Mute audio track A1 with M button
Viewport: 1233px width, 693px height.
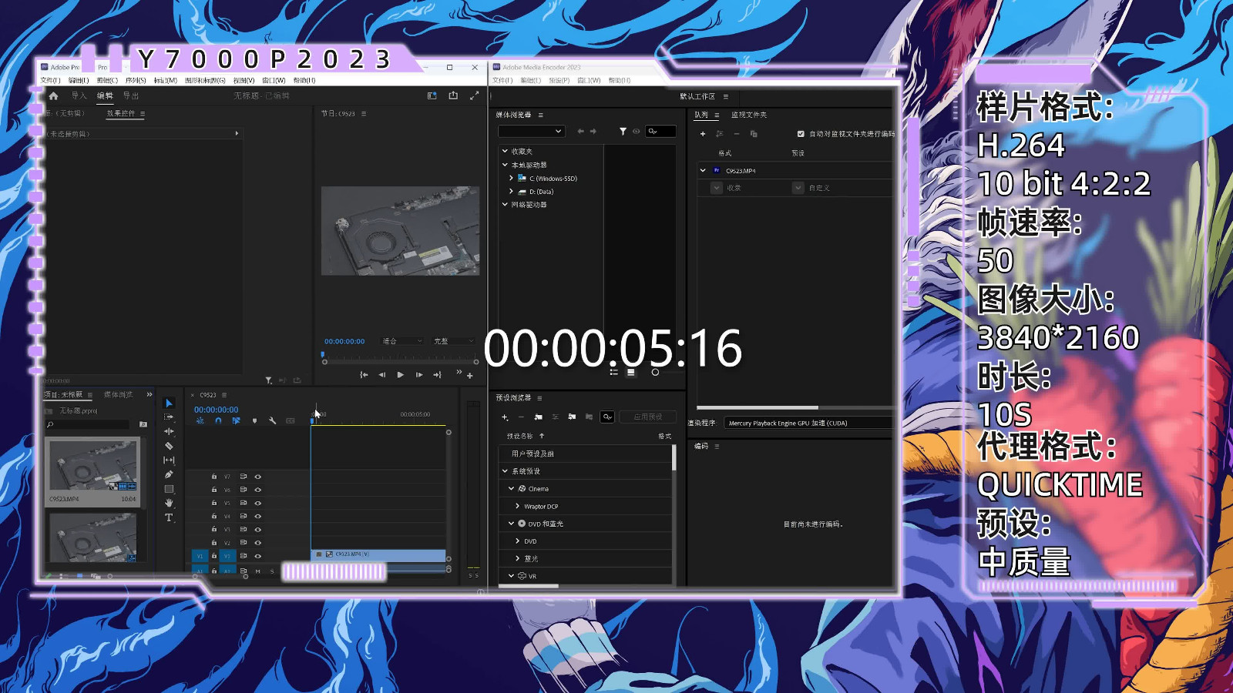click(258, 571)
